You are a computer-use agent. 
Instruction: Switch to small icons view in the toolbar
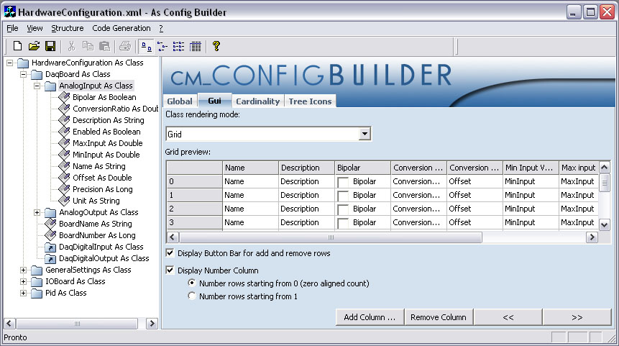162,46
